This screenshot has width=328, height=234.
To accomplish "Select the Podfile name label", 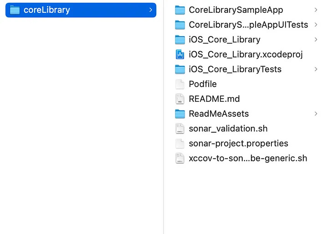I will point(203,84).
